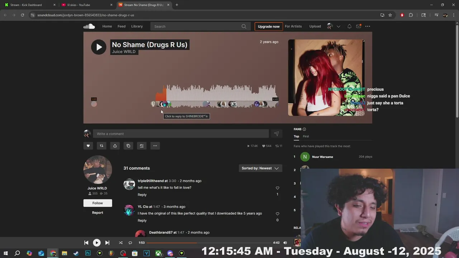
Task: Open the Windows Start menu
Action: (6, 253)
